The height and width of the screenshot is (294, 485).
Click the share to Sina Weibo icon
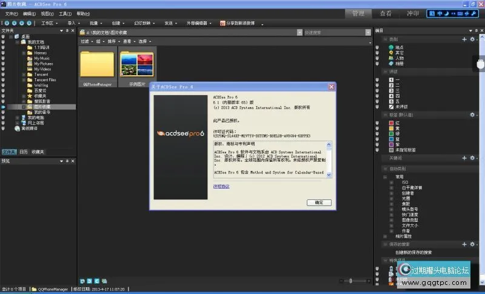click(222, 23)
